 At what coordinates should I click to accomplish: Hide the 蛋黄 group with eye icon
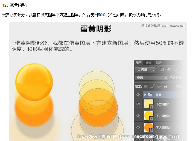click(x=138, y=95)
